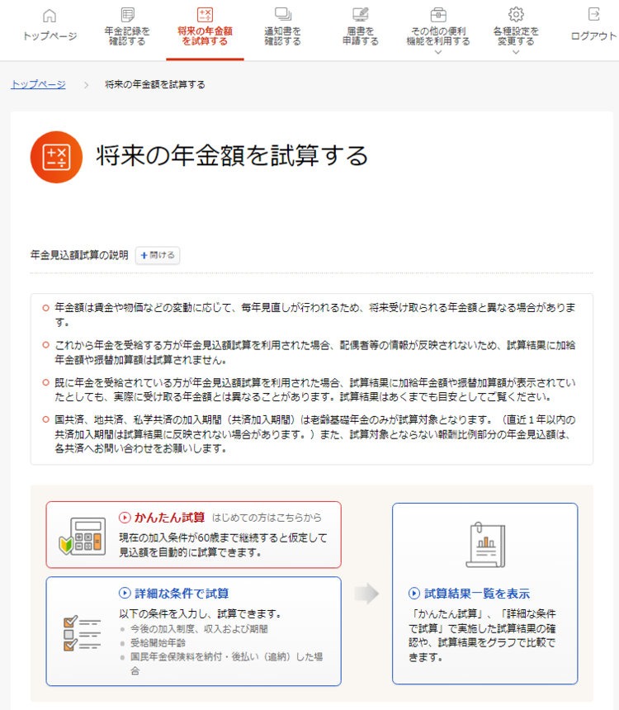Select the 将来の年金額を試算する tab label

pos(205,36)
